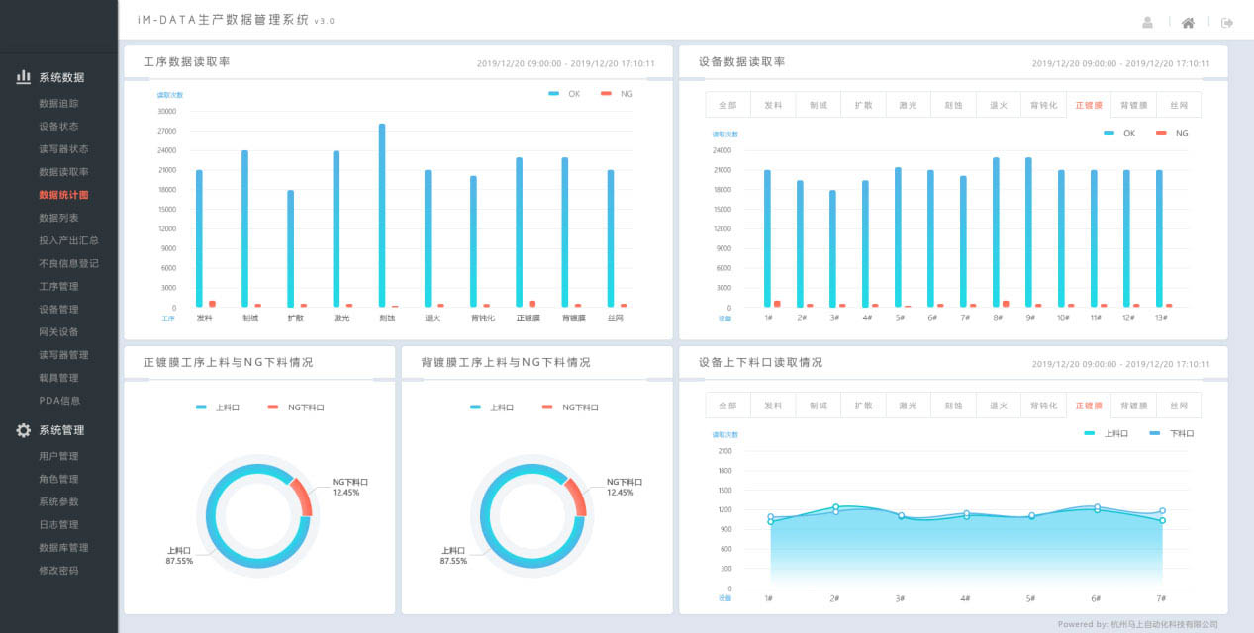The width and height of the screenshot is (1254, 633).
Task: Toggle NG legend in 设备数据读取率 chart
Action: coord(1172,133)
